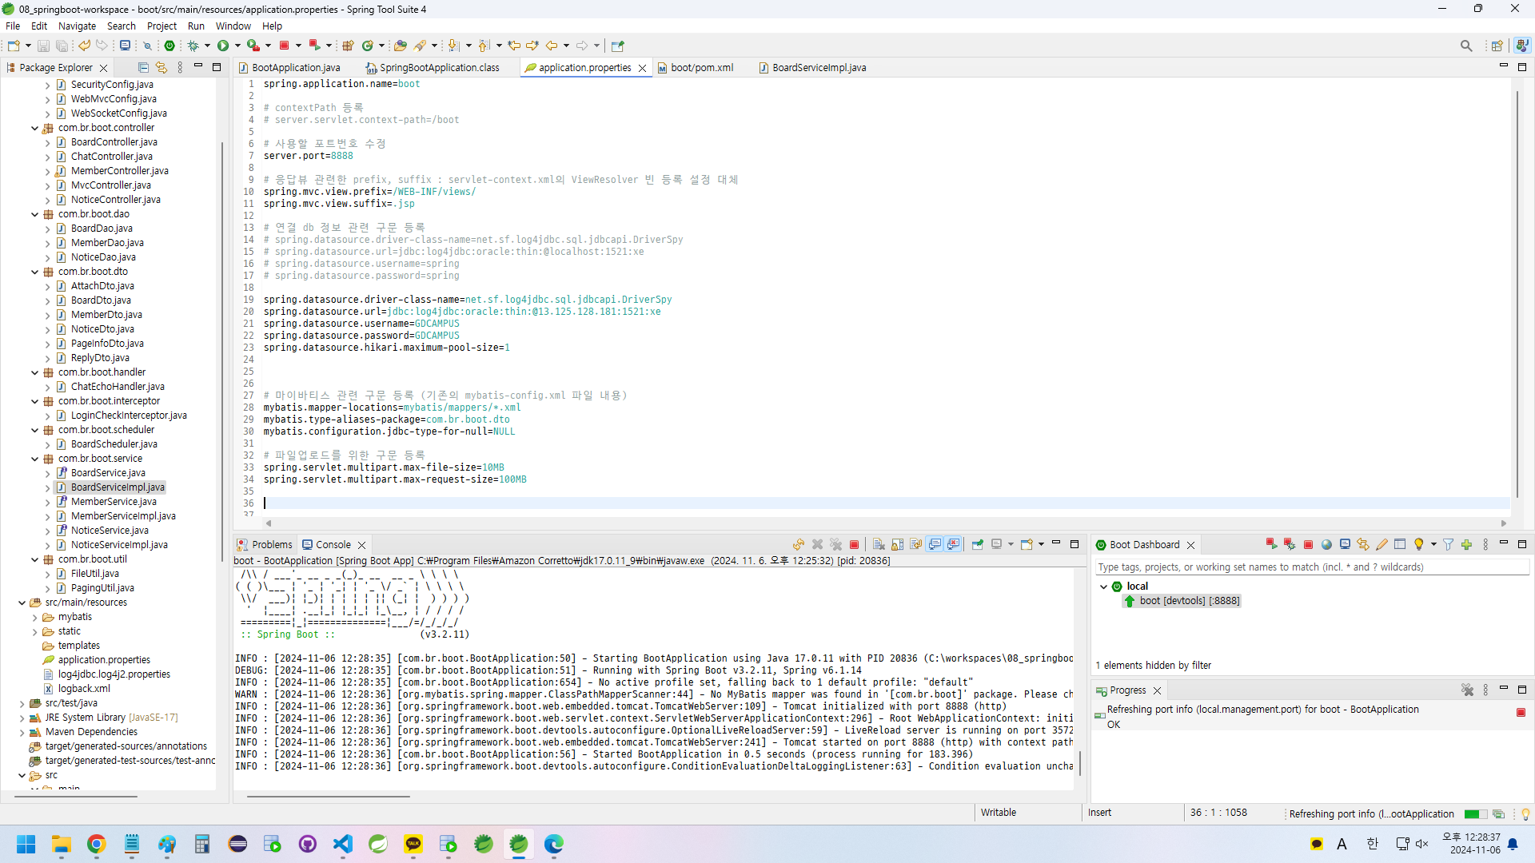Toggle Show Console on standard error change
1535x863 pixels.
953,545
